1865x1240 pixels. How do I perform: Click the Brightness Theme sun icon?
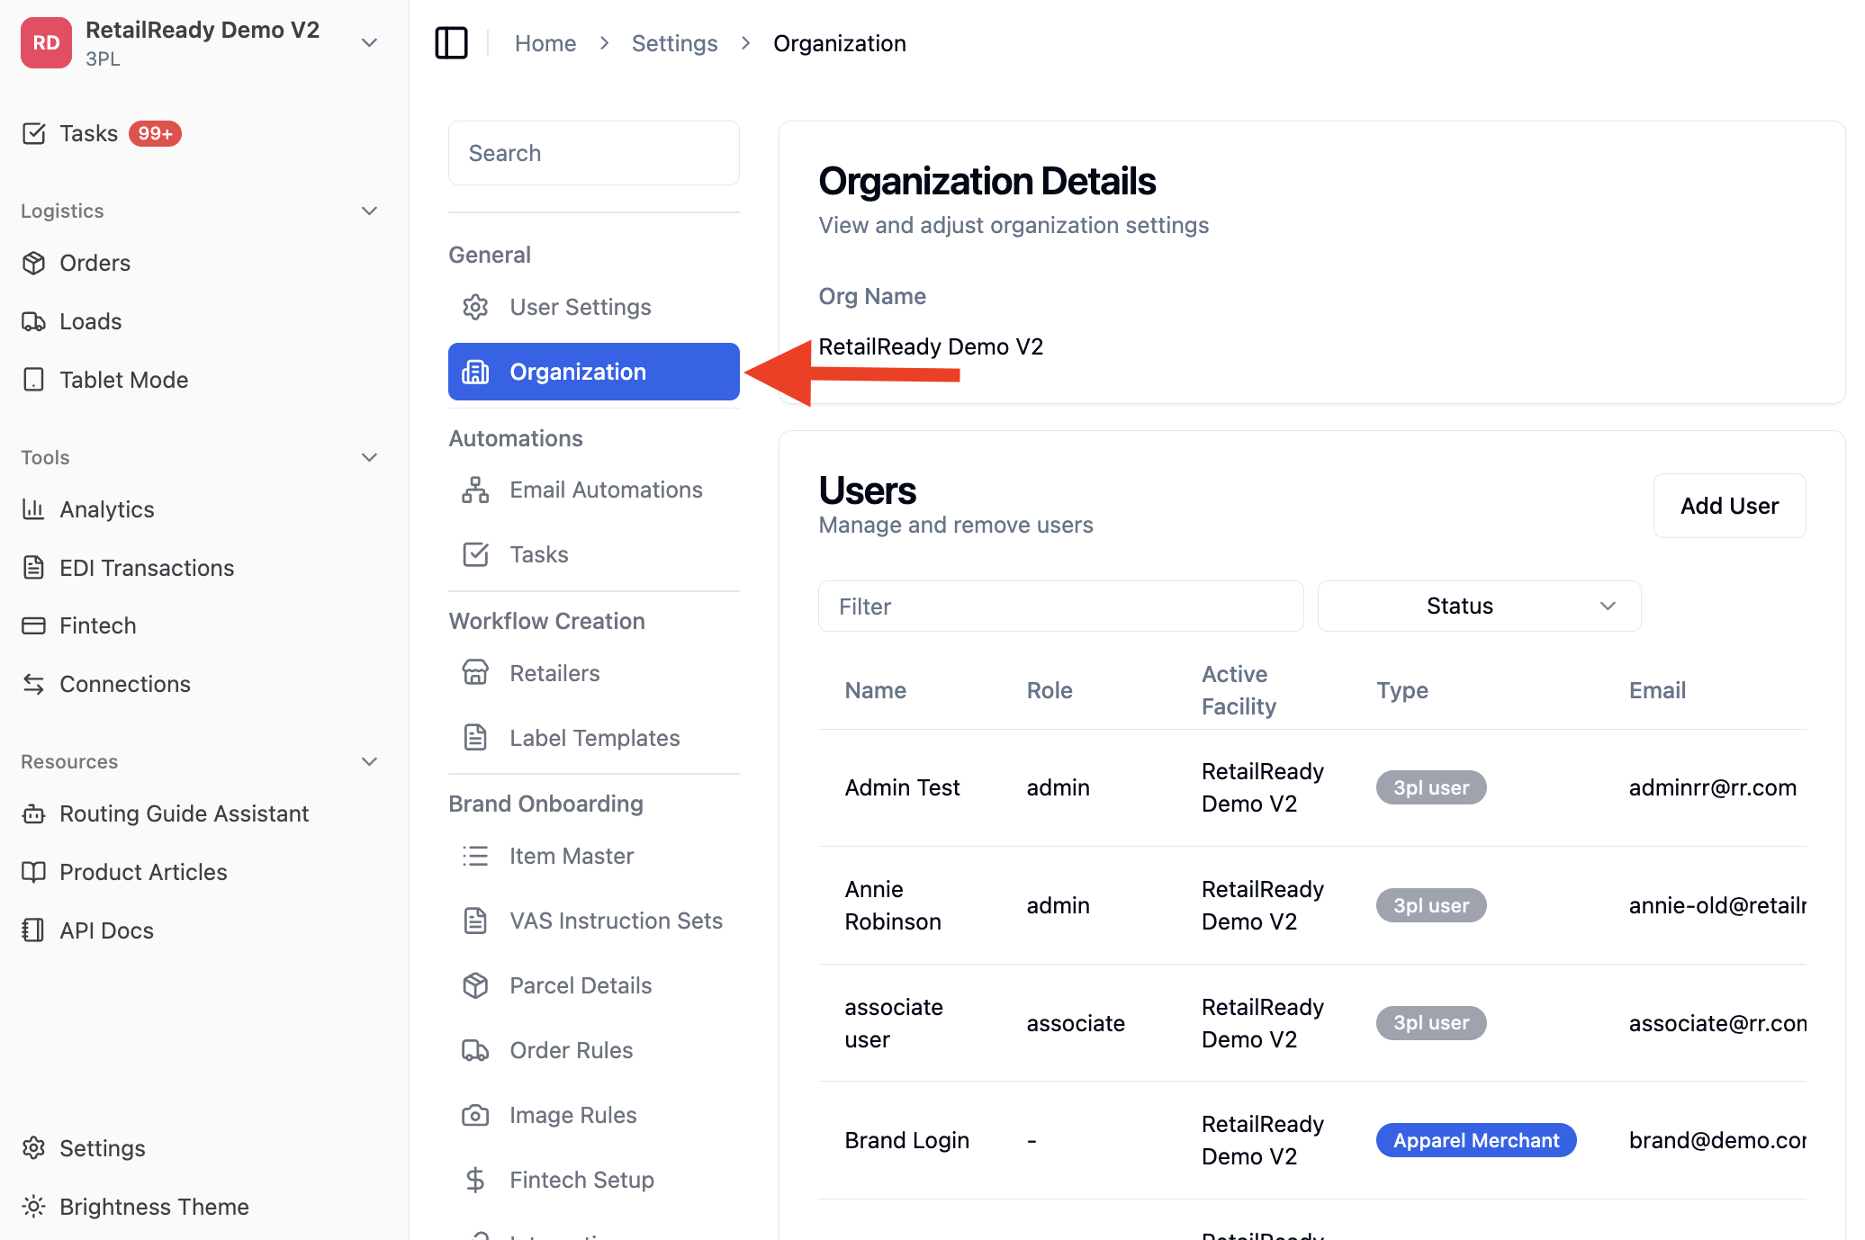(x=33, y=1207)
